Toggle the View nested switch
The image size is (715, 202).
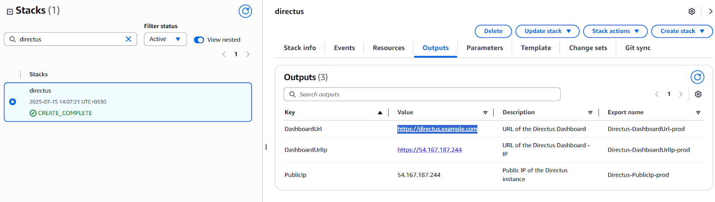click(199, 40)
